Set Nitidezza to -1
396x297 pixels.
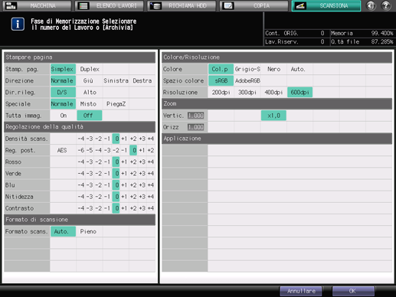(x=107, y=197)
